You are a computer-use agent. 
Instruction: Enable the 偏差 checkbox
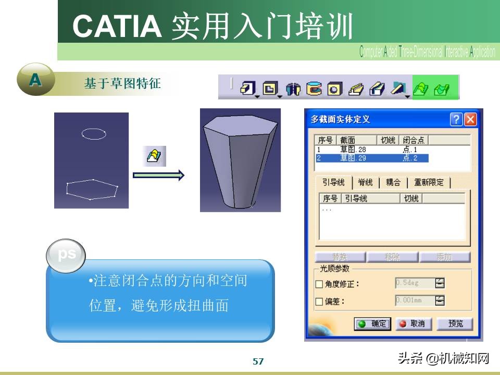(319, 301)
